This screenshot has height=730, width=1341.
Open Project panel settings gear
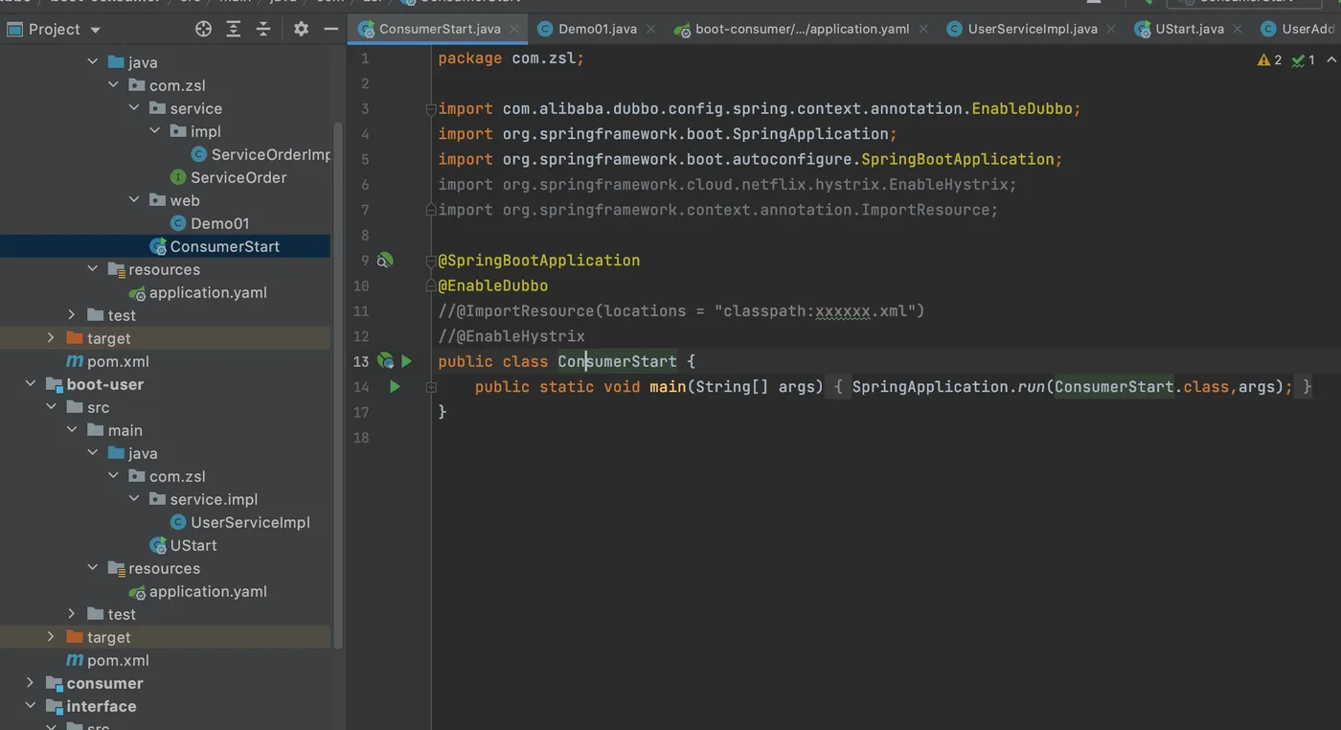[x=301, y=29]
